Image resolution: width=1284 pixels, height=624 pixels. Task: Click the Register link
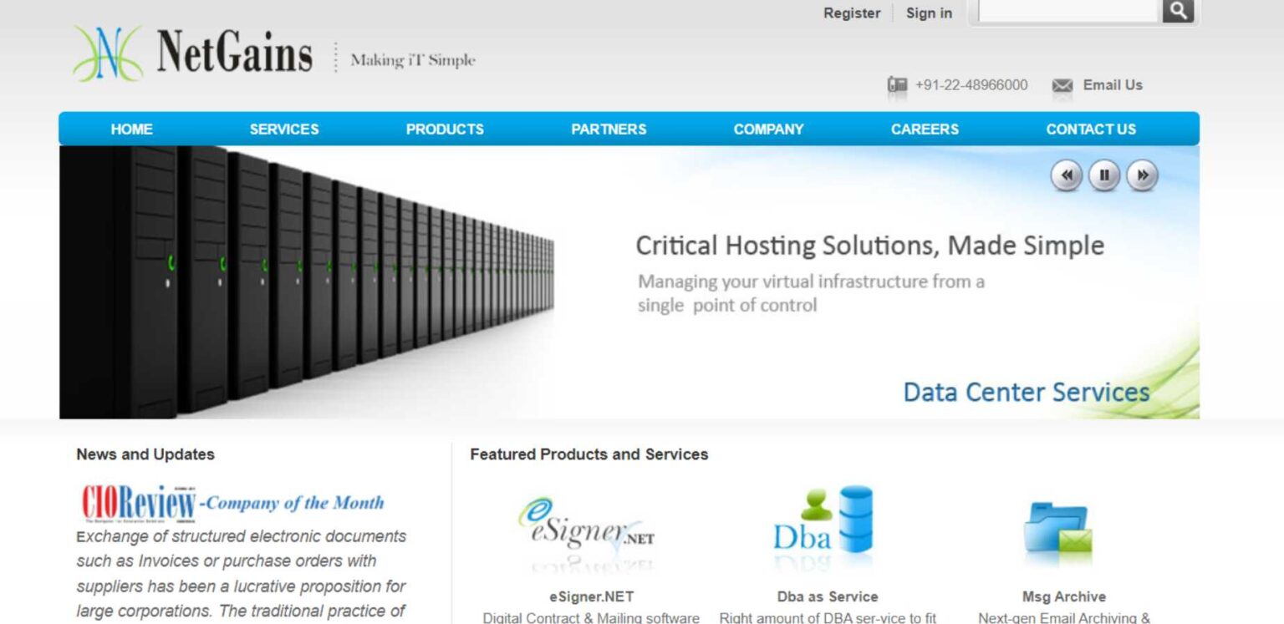851,13
